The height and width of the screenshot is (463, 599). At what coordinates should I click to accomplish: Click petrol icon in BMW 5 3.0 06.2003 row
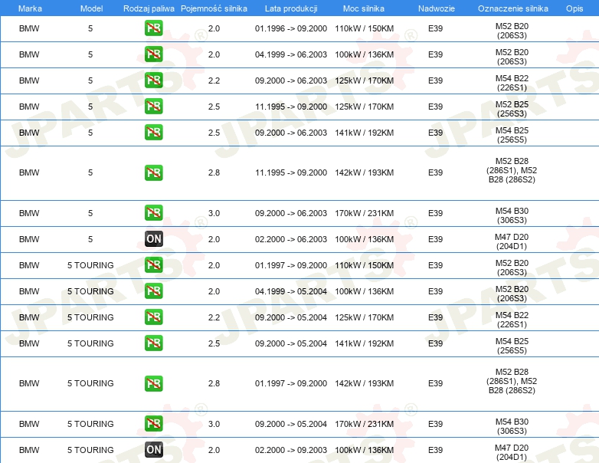(x=153, y=213)
